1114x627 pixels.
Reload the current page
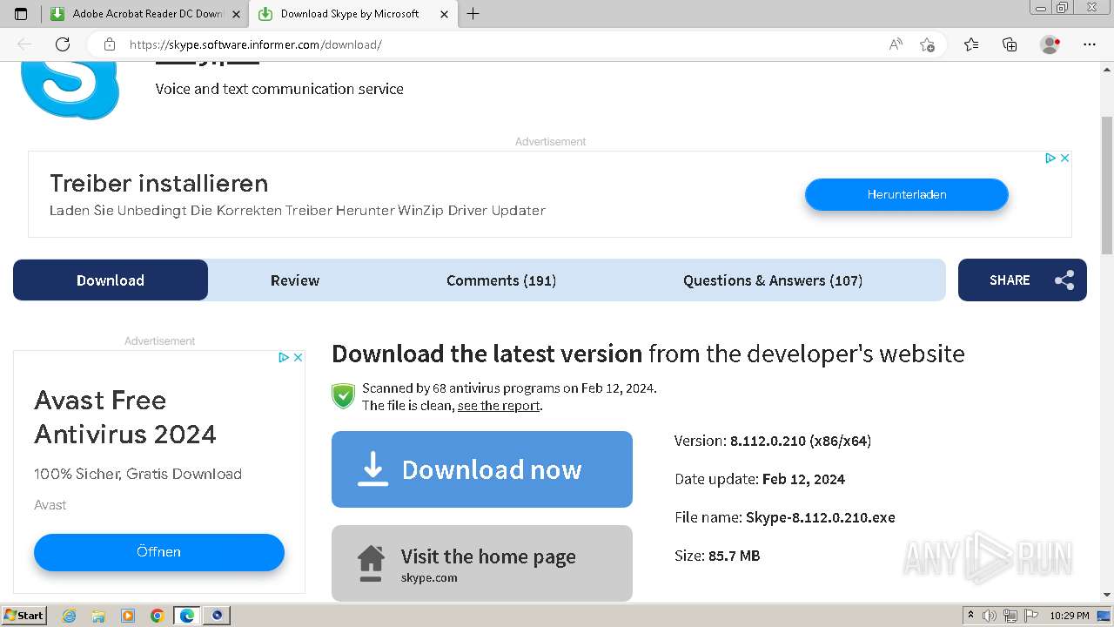(63, 44)
